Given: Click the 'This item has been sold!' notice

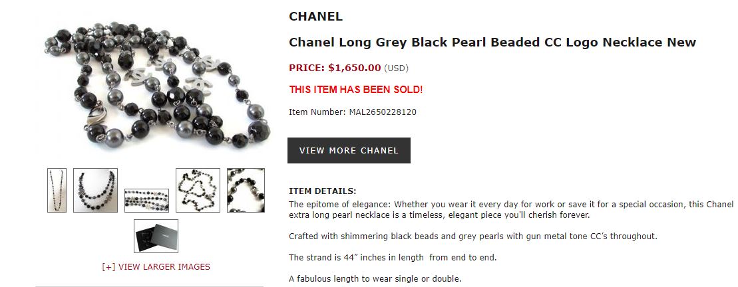Looking at the screenshot, I should coord(355,90).
